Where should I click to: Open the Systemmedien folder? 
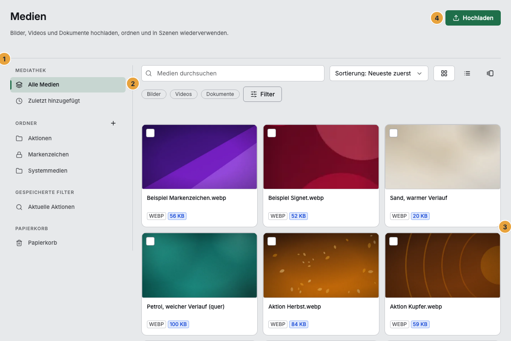pos(68,170)
